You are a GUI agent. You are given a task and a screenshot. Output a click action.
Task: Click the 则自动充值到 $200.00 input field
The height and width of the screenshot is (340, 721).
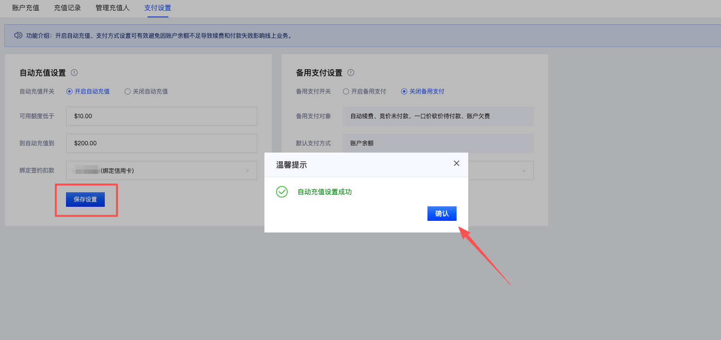pos(161,143)
